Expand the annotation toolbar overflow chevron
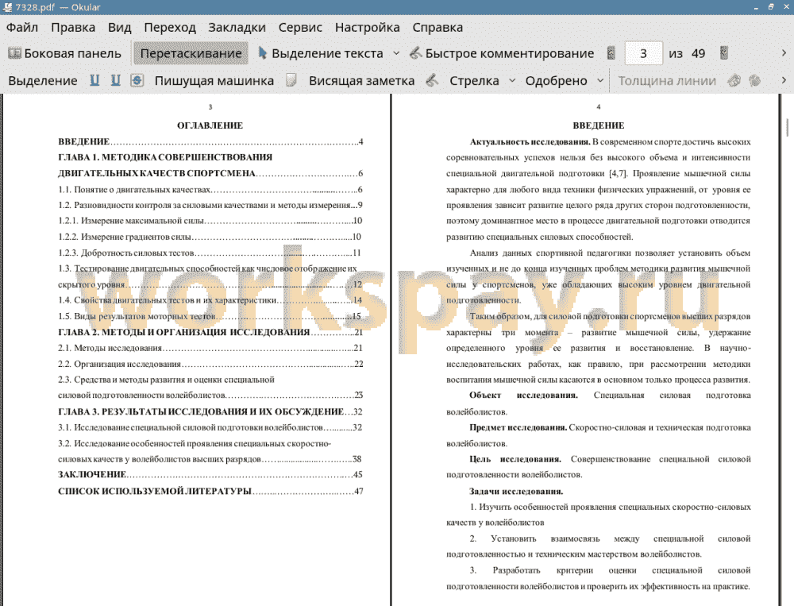Viewport: 794px width, 606px height. 784,80
